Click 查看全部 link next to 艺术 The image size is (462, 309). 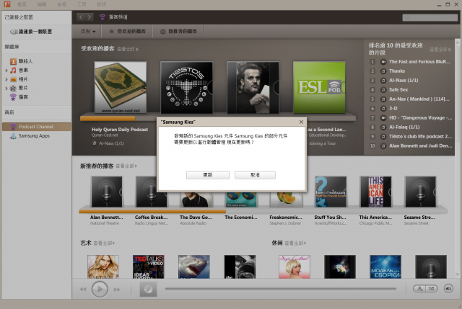[x=104, y=243]
